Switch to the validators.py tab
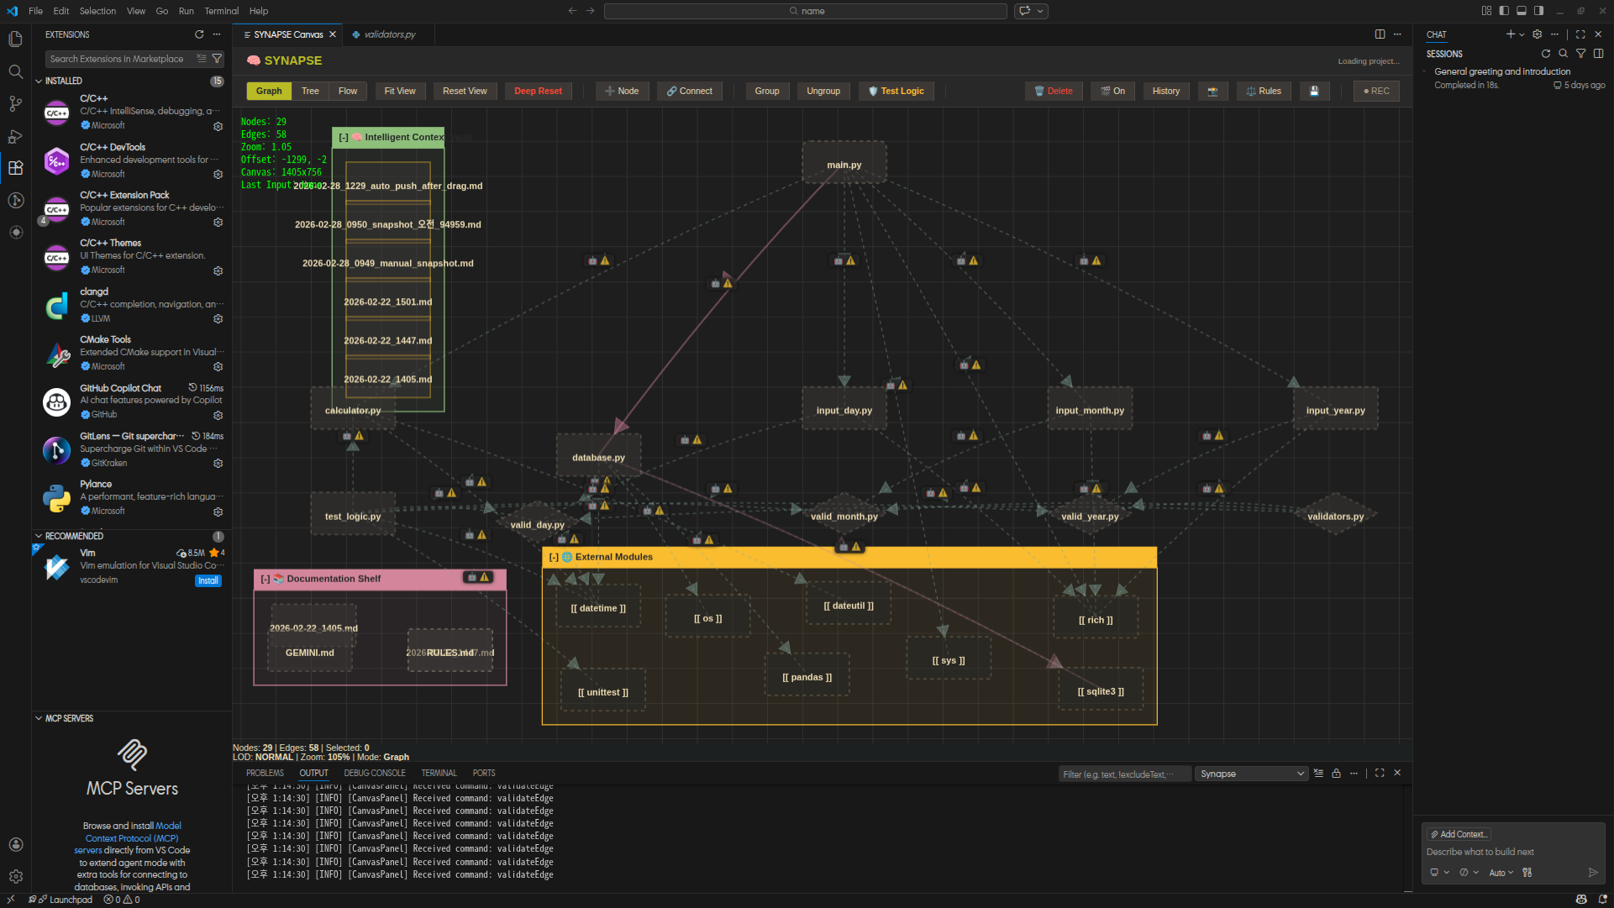The image size is (1614, 908). [x=389, y=34]
